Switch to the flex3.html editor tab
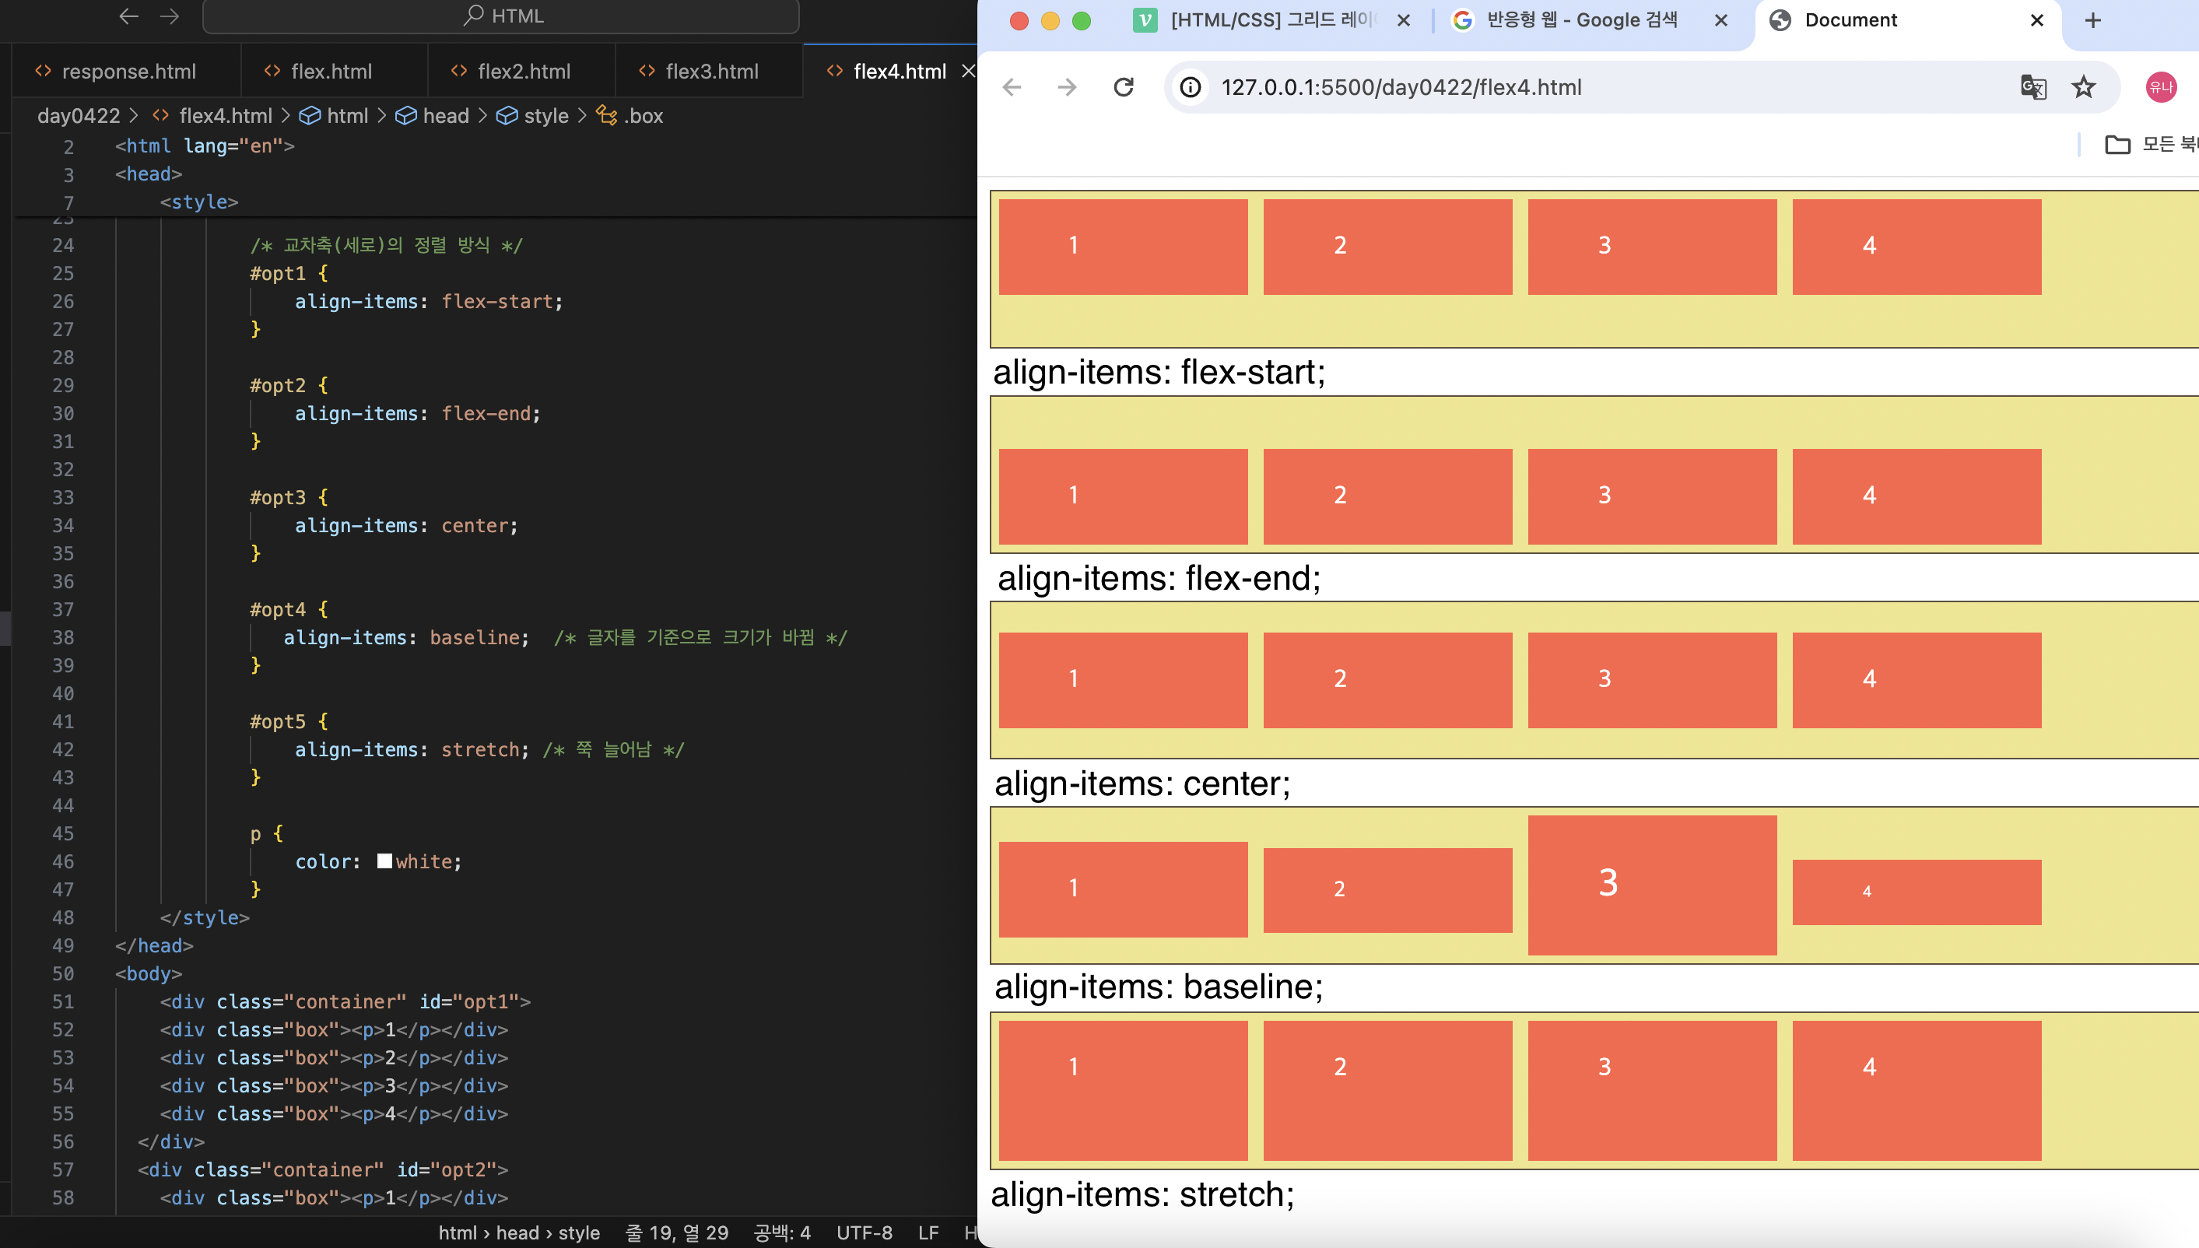The image size is (2199, 1248). coord(710,72)
